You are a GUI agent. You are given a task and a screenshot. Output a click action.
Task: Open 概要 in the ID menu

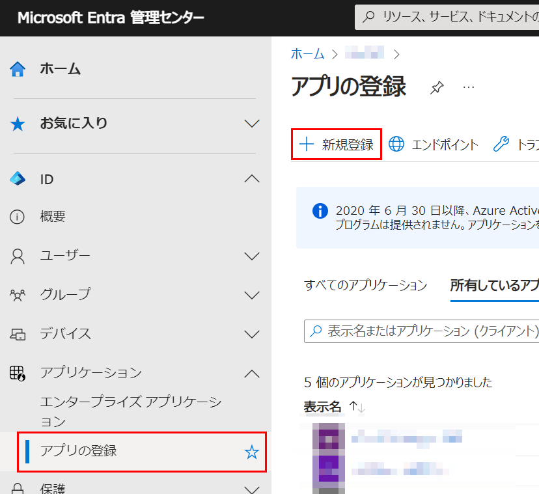53,217
